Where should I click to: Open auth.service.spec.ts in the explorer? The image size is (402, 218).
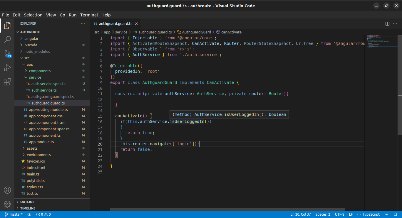(x=52, y=84)
